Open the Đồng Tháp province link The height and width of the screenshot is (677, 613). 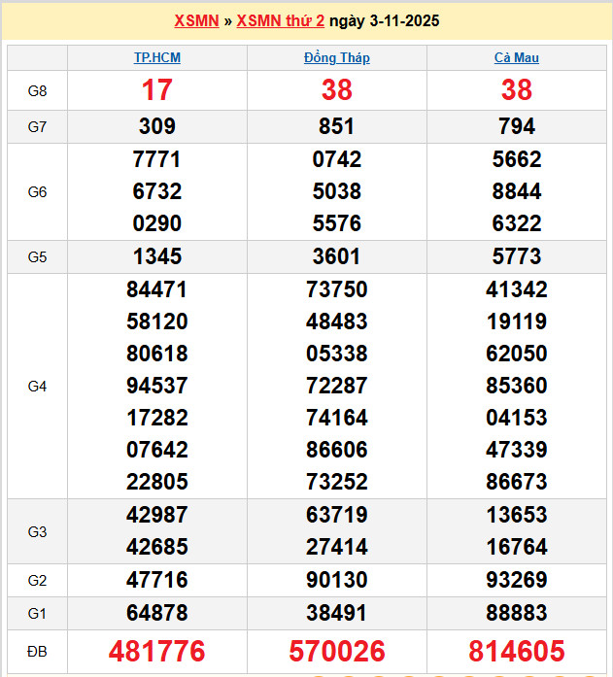point(336,57)
